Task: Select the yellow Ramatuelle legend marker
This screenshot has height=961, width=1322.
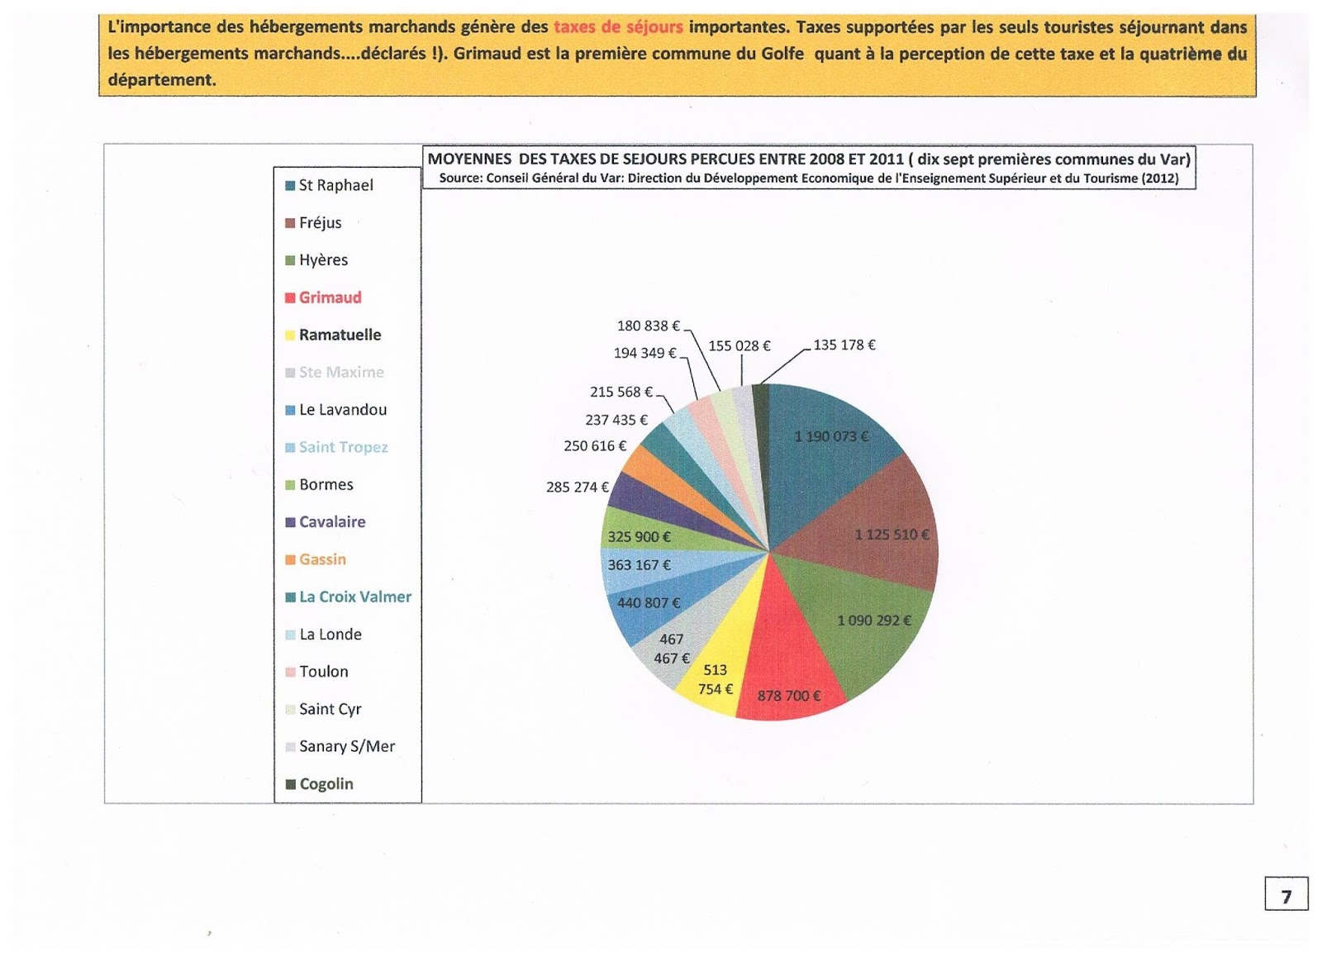Action: point(290,335)
